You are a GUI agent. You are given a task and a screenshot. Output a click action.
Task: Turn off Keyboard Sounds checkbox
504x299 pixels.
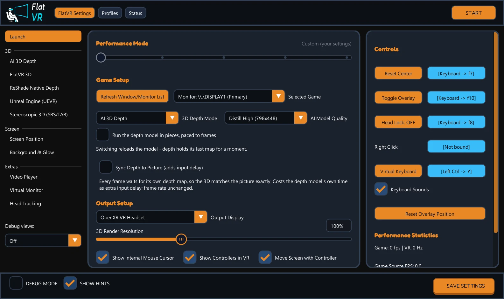[381, 189]
